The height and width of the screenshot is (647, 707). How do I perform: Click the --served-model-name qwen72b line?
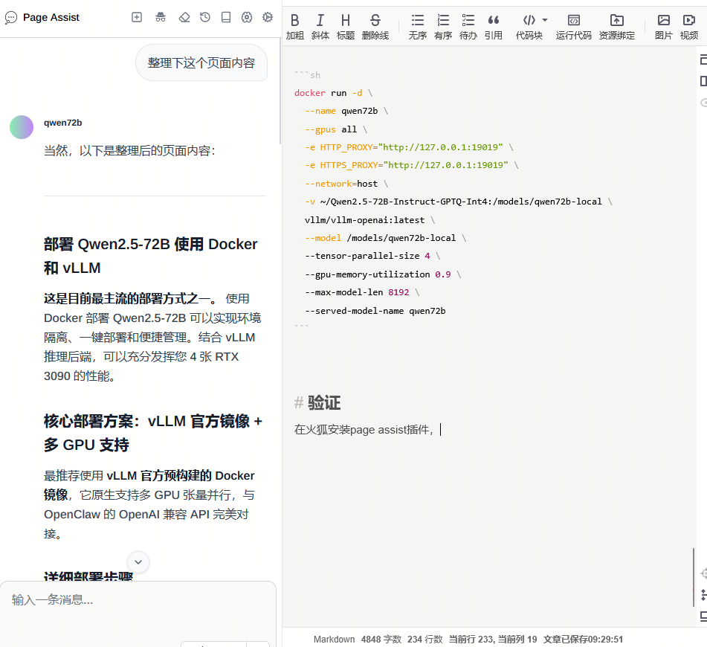pos(375,311)
